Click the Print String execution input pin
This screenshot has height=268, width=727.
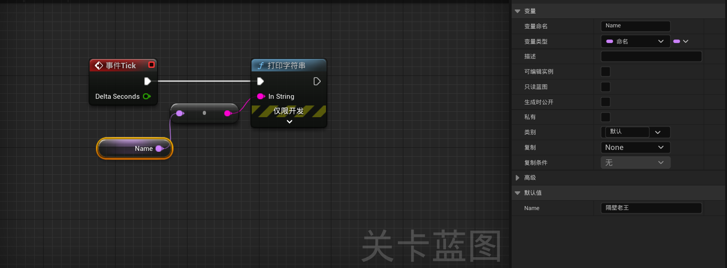click(x=260, y=81)
